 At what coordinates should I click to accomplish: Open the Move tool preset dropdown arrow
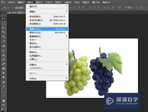point(9,8)
